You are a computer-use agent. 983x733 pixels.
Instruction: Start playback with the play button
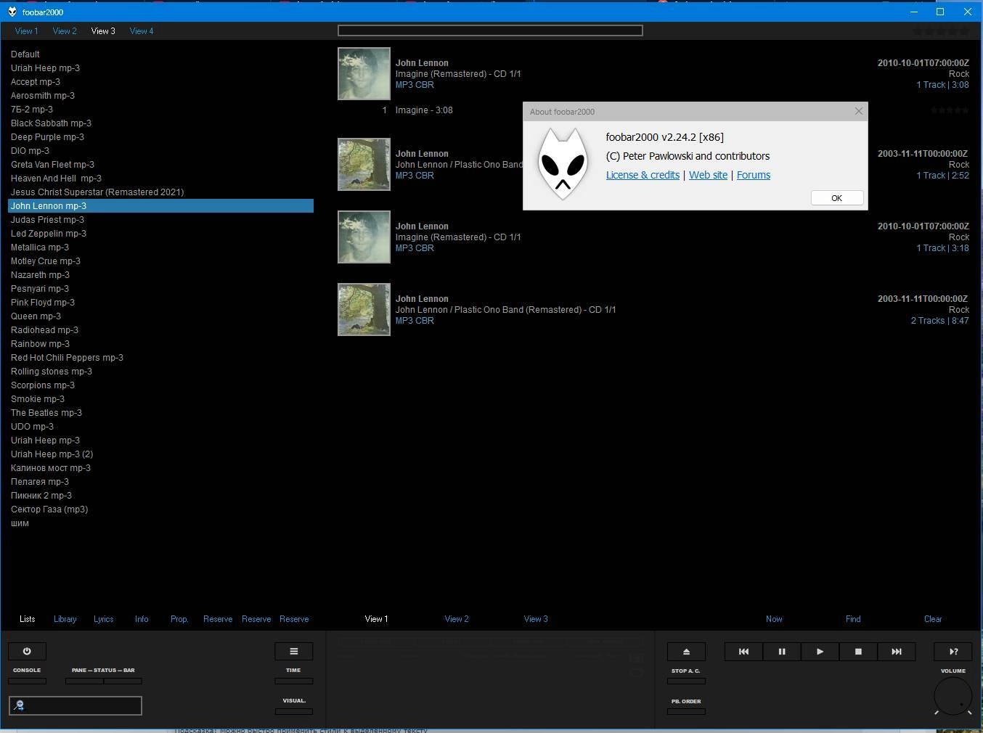pos(820,652)
